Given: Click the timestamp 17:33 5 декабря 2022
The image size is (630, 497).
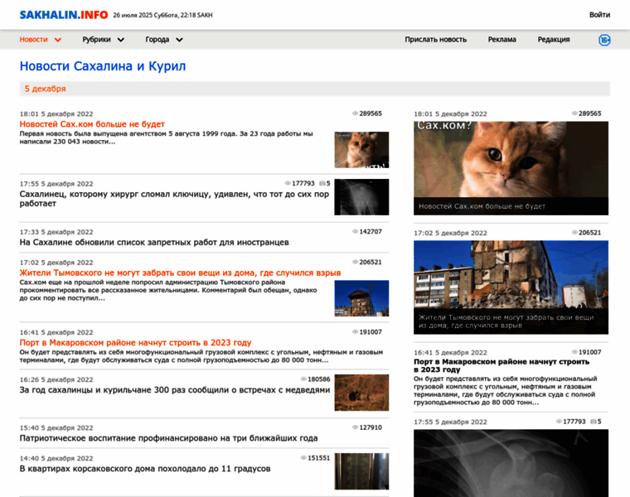Looking at the screenshot, I should [56, 232].
